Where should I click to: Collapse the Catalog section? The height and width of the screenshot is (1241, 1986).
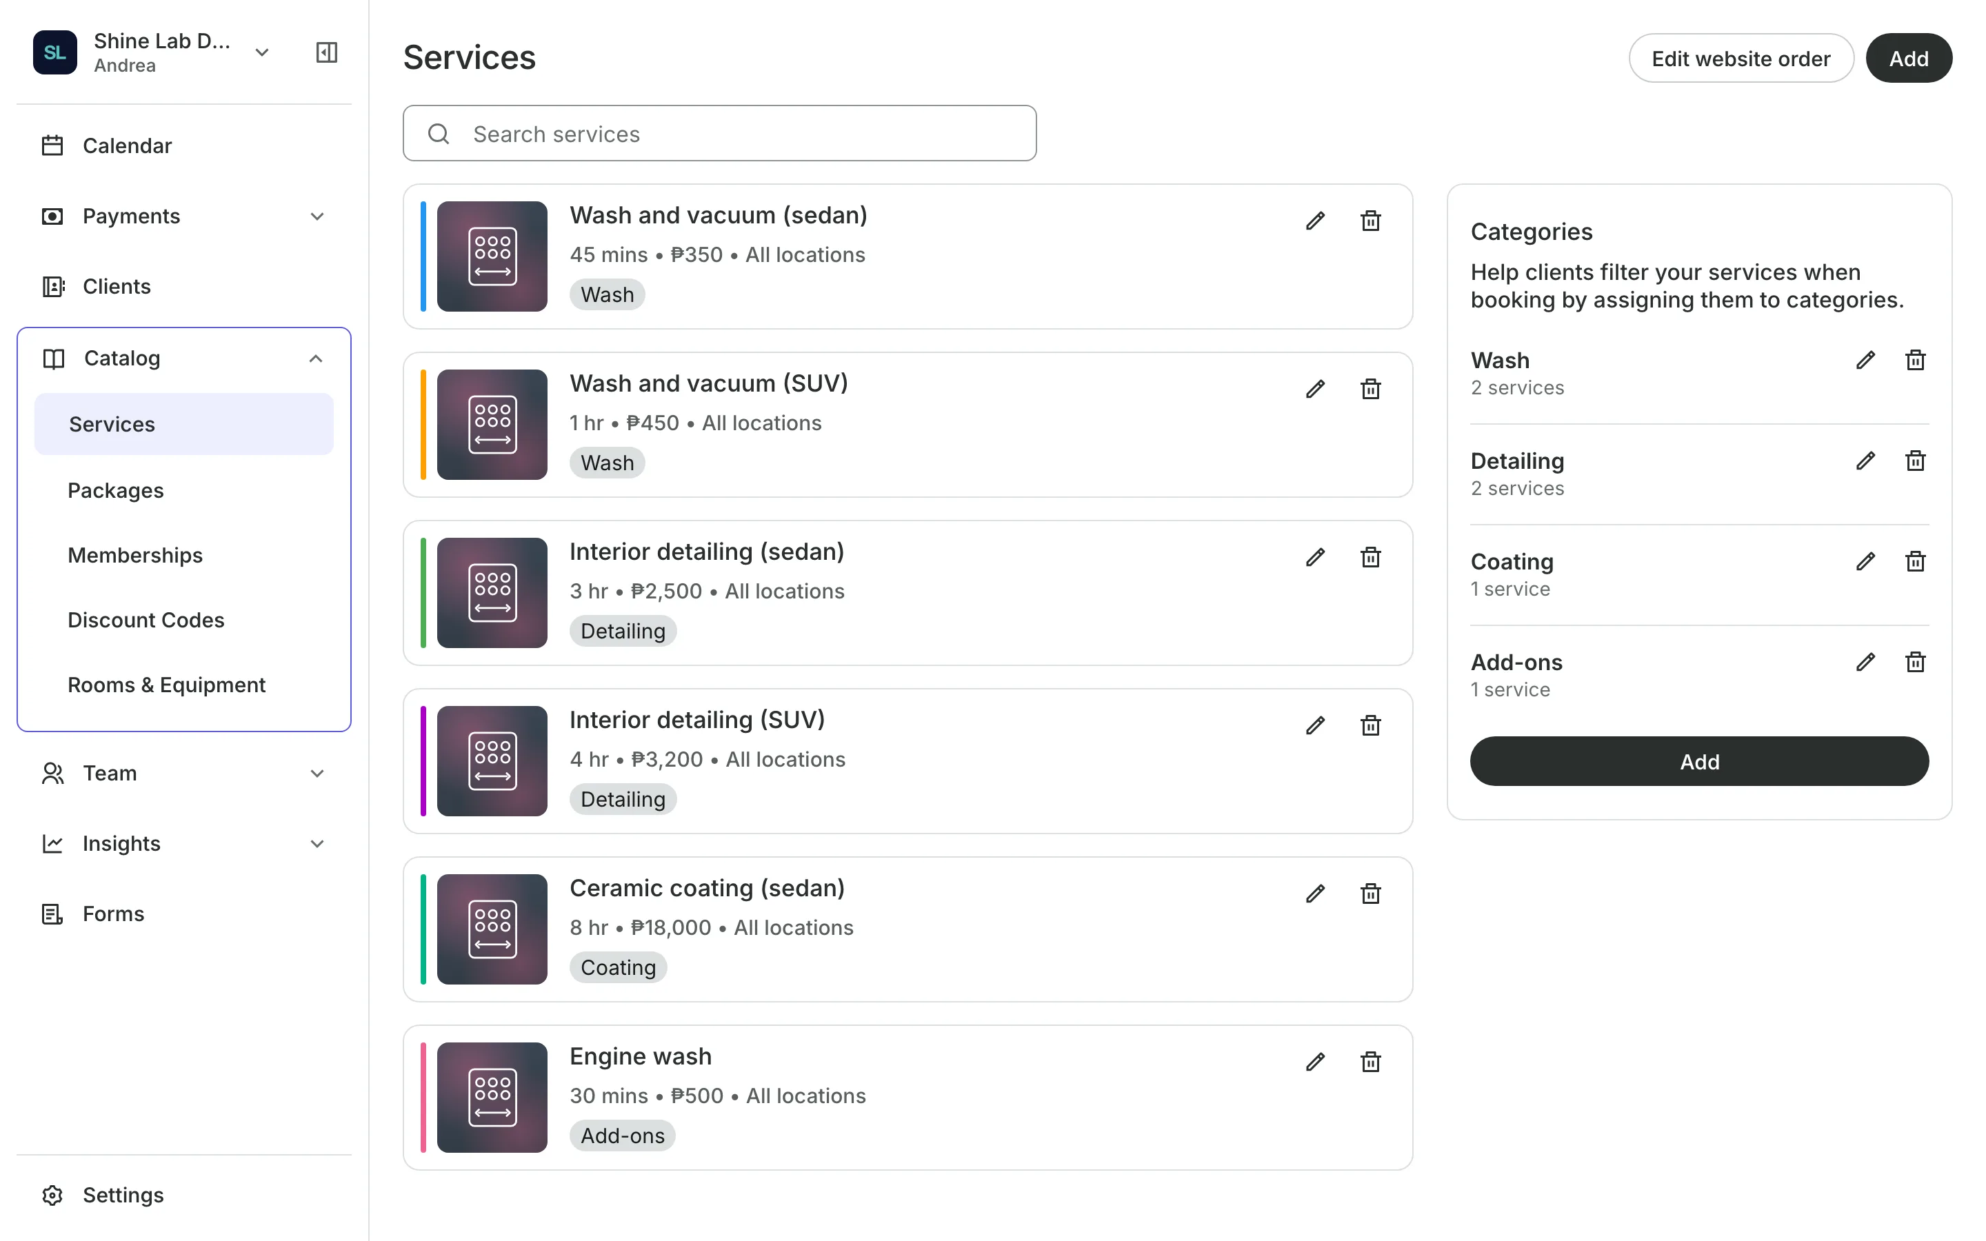tap(316, 359)
